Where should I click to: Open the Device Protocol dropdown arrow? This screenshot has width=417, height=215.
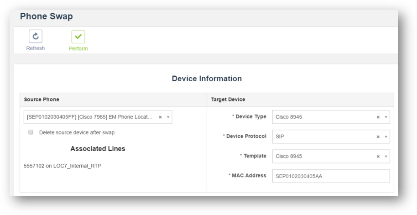point(386,136)
